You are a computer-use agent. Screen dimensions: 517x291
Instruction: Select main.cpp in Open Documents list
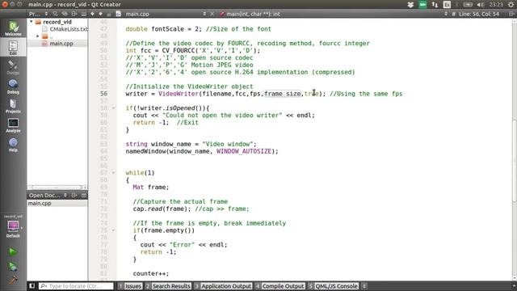[40, 203]
